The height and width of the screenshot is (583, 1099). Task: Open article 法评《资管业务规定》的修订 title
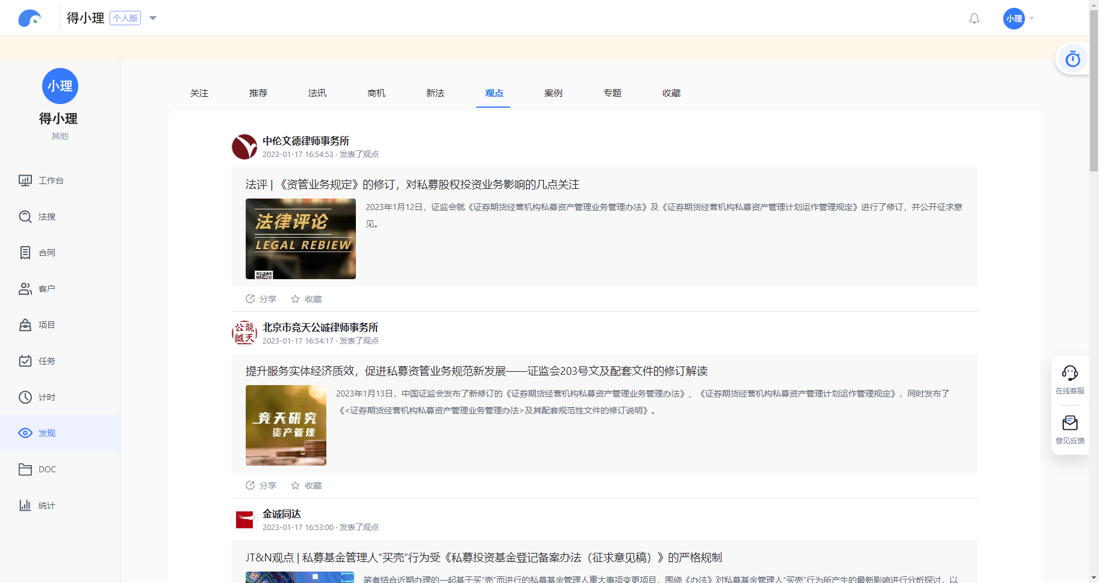pos(413,185)
